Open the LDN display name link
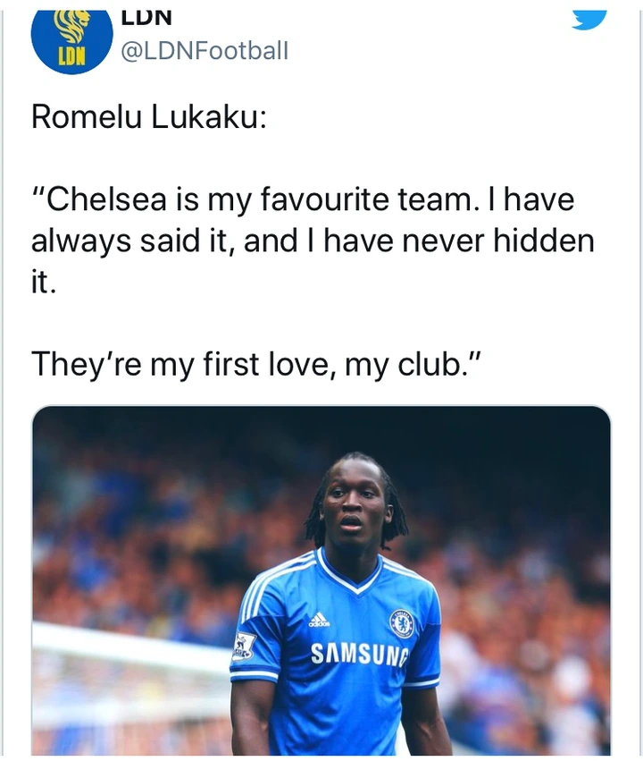The width and height of the screenshot is (643, 761). point(146,15)
